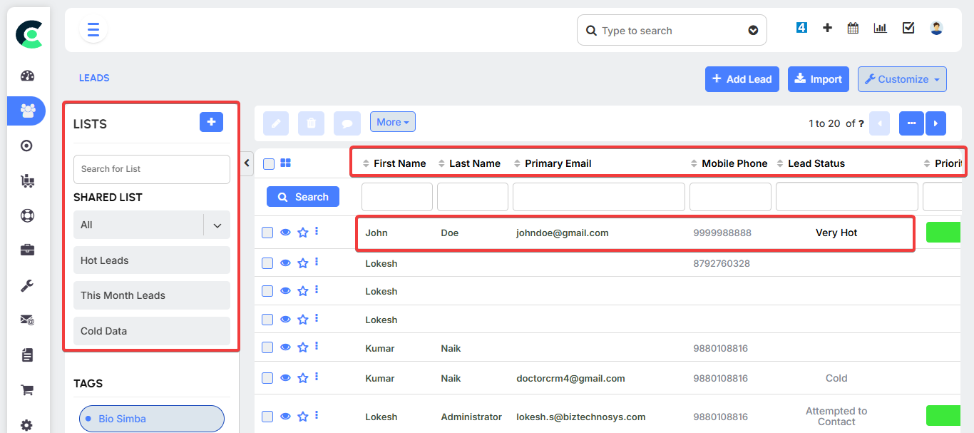Open notifications showing count 4

point(801,27)
